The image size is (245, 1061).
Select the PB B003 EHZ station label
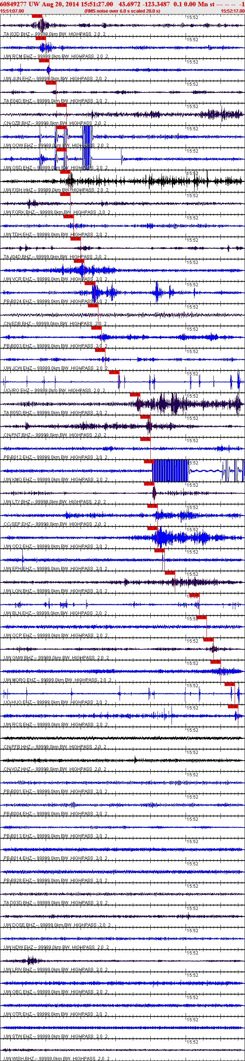point(55,346)
